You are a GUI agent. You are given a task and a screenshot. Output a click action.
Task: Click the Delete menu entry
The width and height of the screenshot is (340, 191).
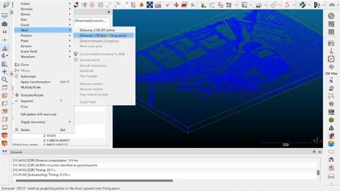25,130
